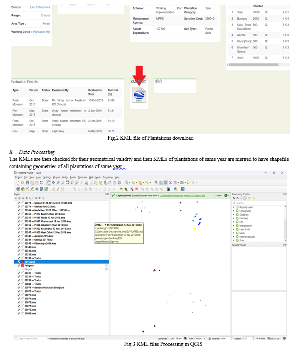Enable the Merged layer checkbox
The width and height of the screenshot is (300, 351).
click(x=19, y=269)
